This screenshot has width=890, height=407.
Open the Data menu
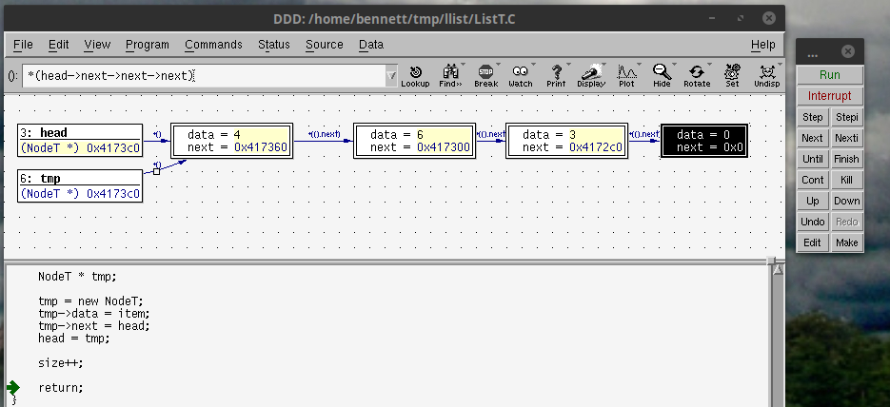[371, 45]
